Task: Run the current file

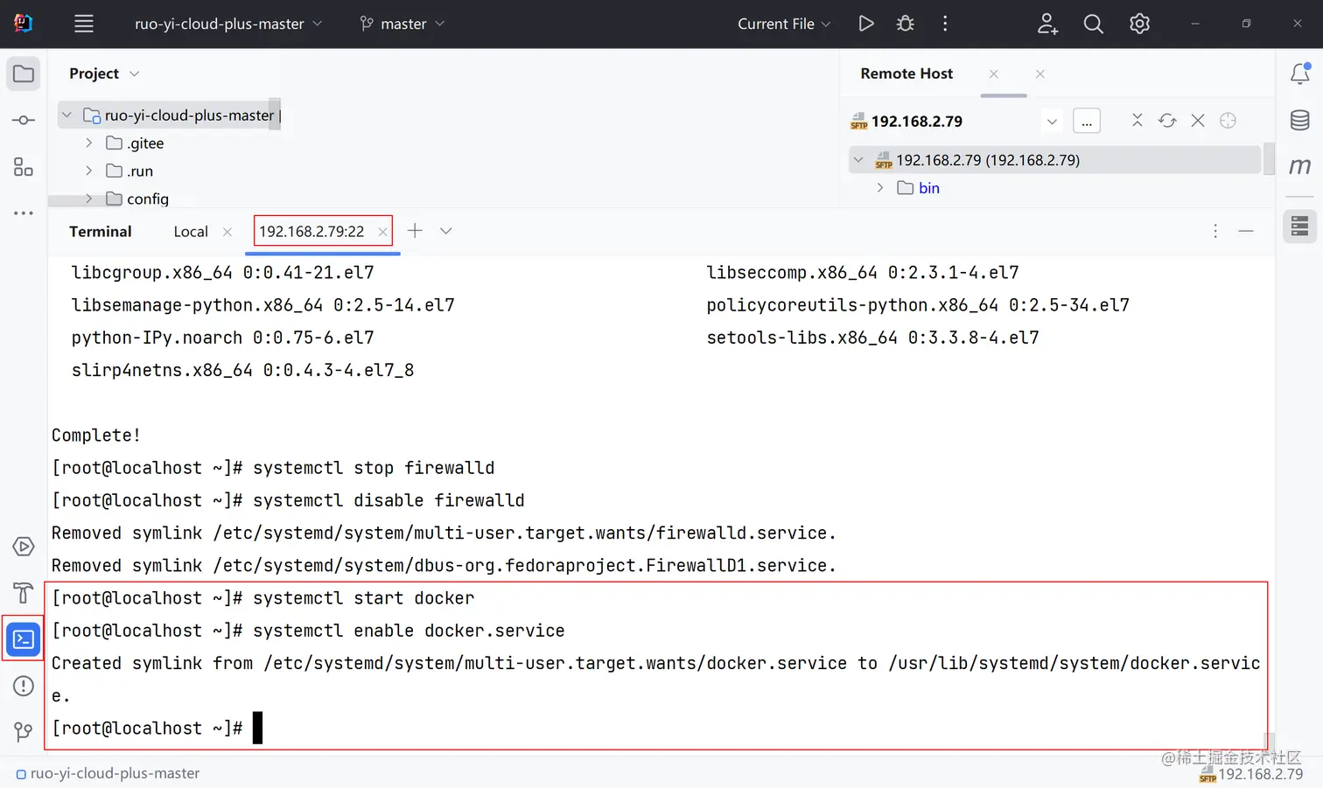Action: coord(866,24)
